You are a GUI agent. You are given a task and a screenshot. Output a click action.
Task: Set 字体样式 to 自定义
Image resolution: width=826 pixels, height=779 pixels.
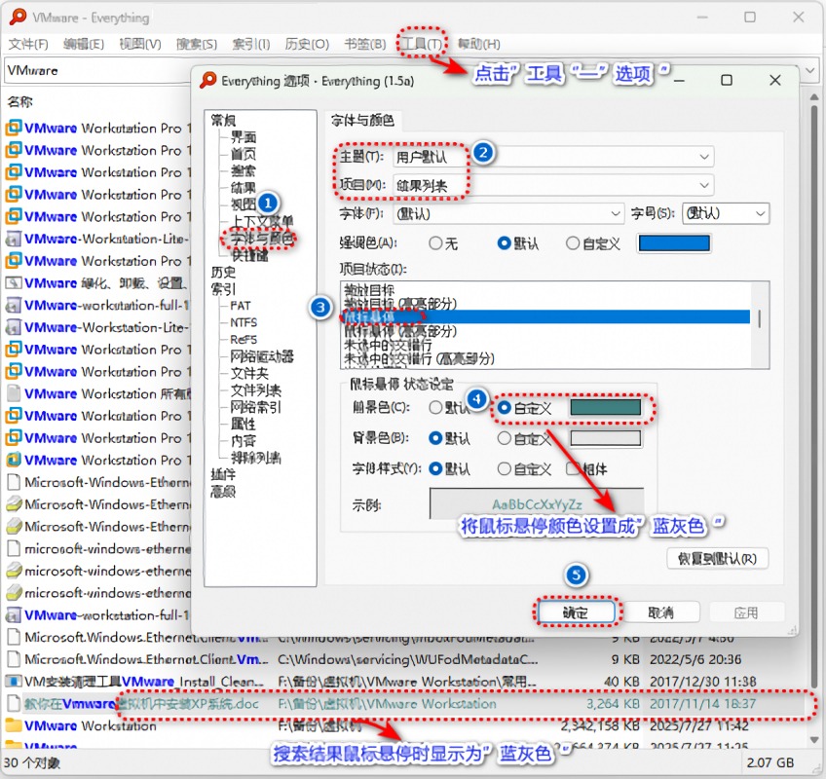pos(505,468)
